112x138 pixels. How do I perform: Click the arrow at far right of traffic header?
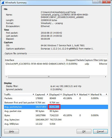[x=106, y=95]
